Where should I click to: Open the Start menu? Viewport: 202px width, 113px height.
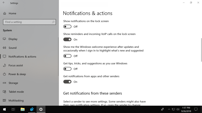(4, 109)
